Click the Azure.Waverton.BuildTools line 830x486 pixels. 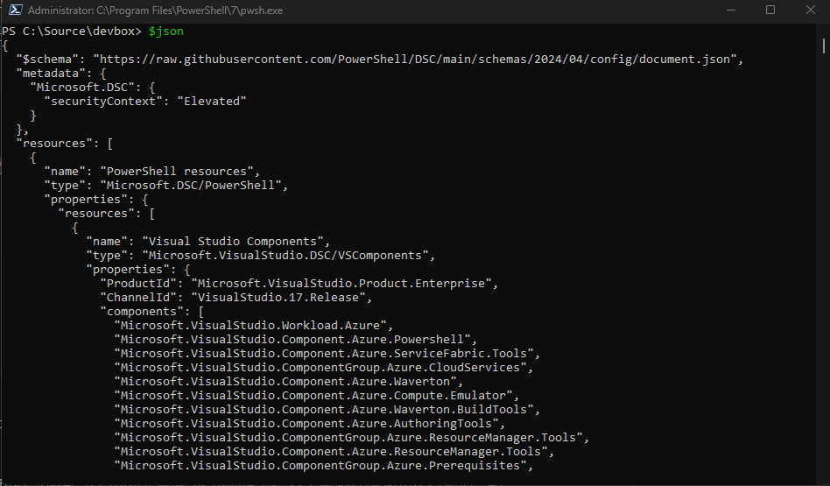tap(327, 410)
